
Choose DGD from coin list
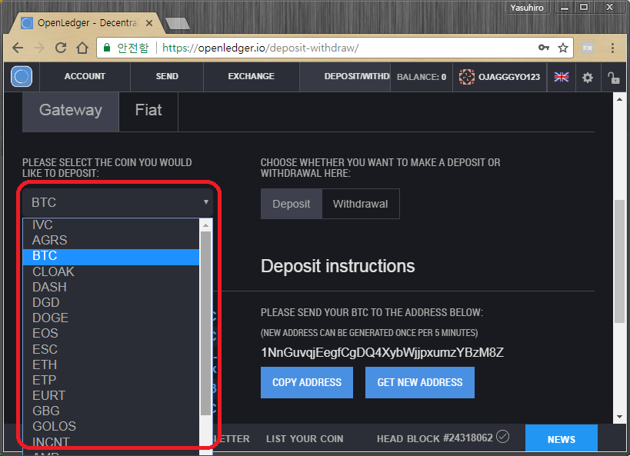[112, 302]
